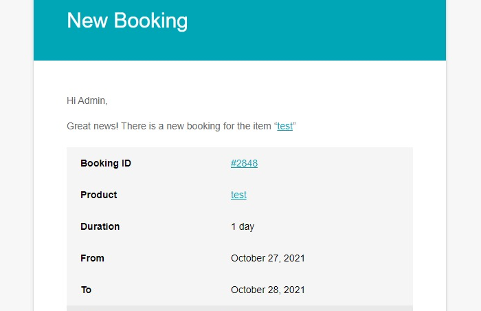Click the "From" row label
The image size is (481, 311).
[x=92, y=258]
